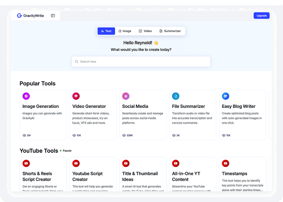Click the Social Media description text
Screen dimensions: 283x202
click(143, 118)
